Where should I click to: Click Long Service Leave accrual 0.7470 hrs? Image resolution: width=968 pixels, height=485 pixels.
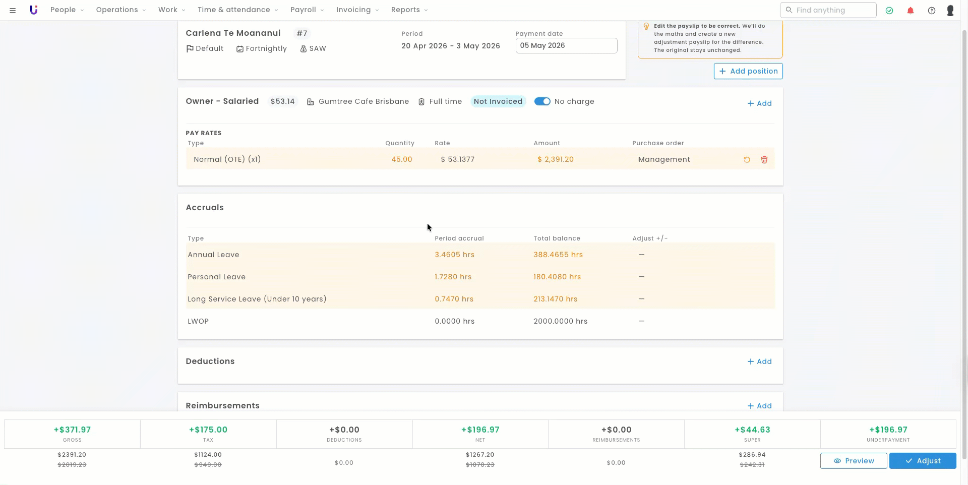coord(454,299)
